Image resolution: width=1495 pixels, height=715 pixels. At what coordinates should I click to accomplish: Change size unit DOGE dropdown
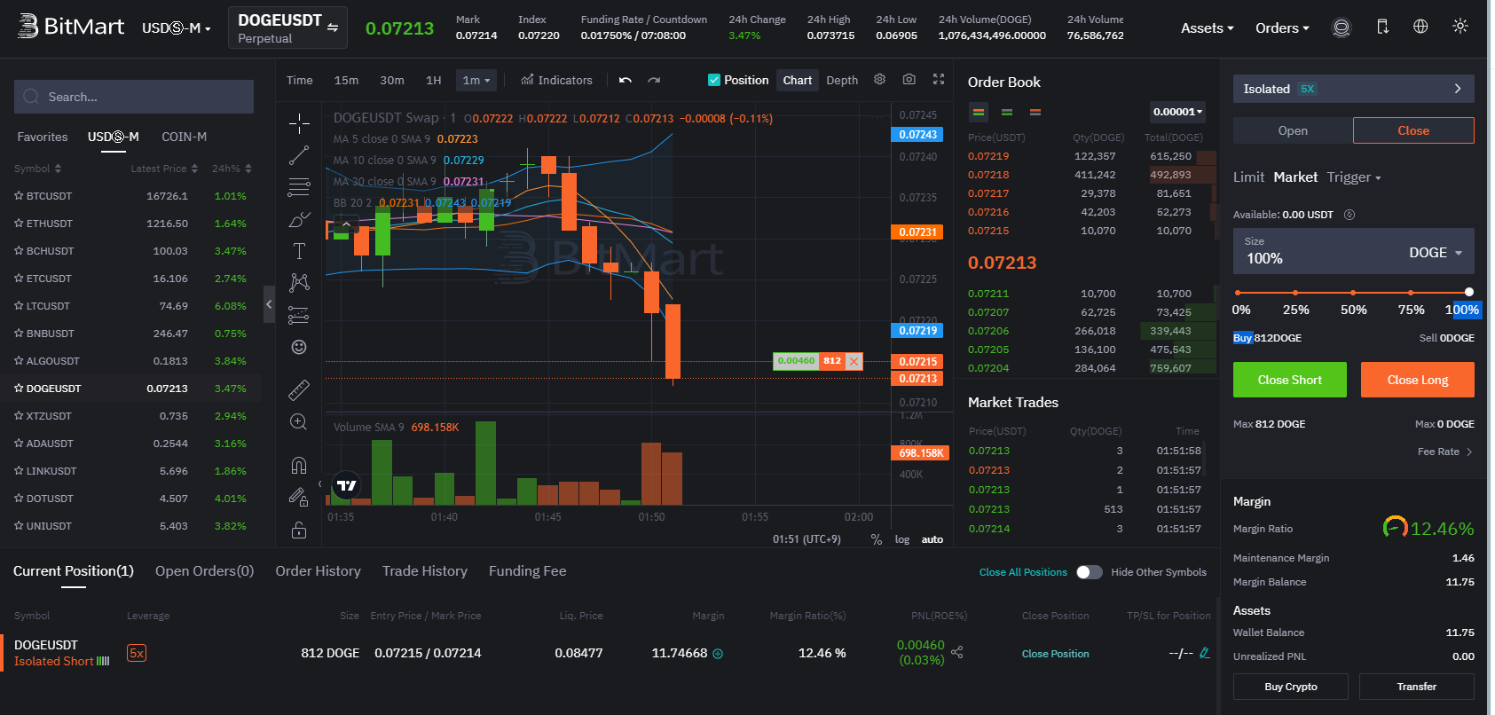click(x=1436, y=253)
